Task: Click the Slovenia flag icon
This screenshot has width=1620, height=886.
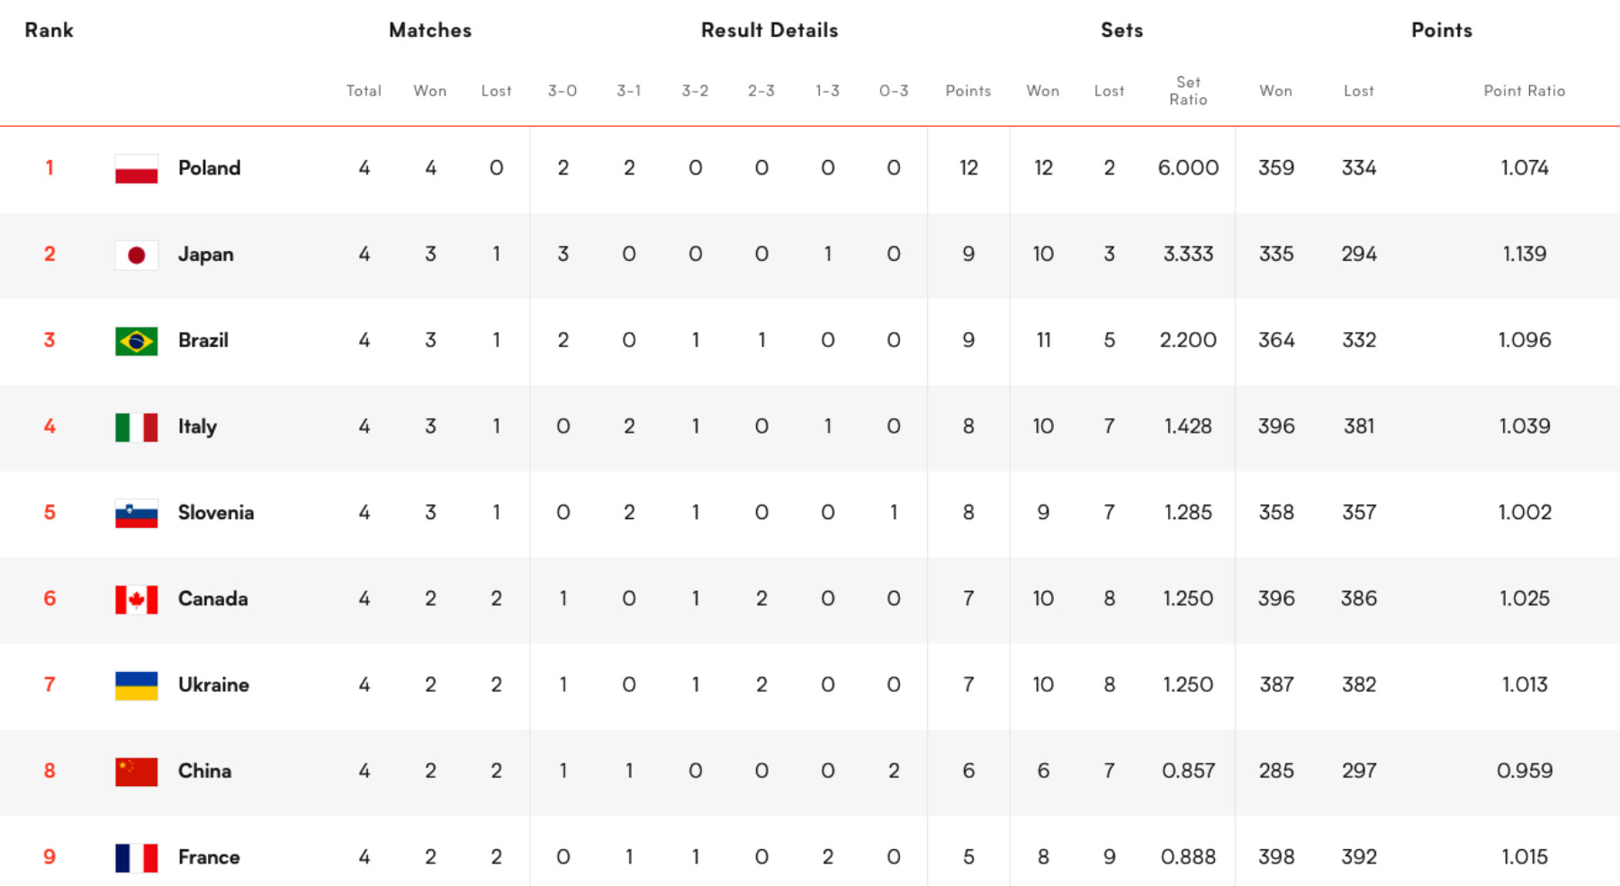Action: point(137,513)
